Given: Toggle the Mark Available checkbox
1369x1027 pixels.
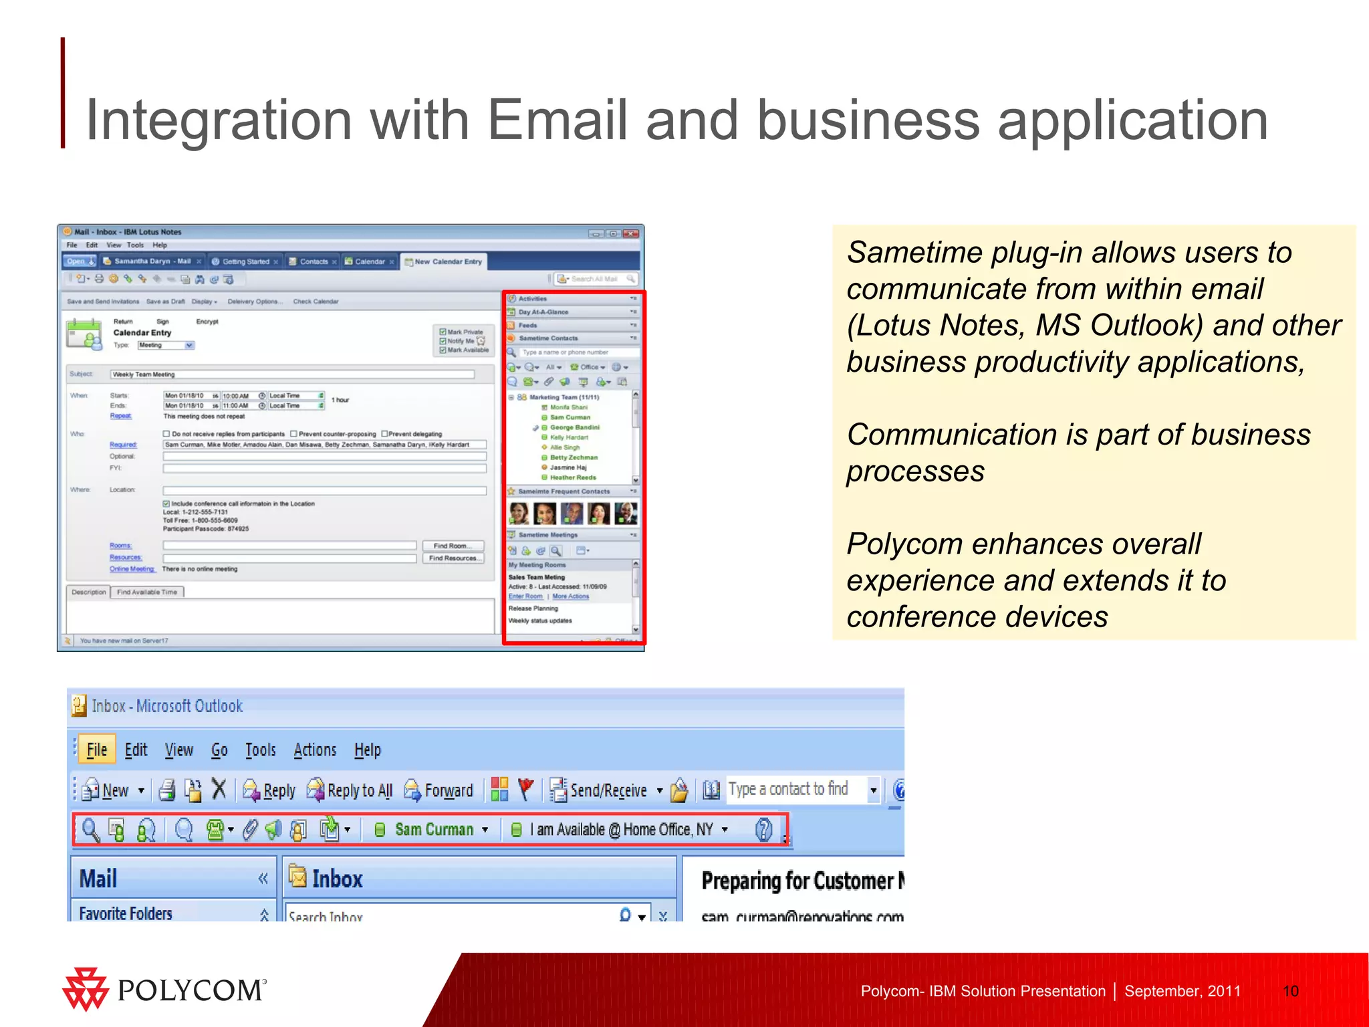Looking at the screenshot, I should pyautogui.click(x=443, y=350).
